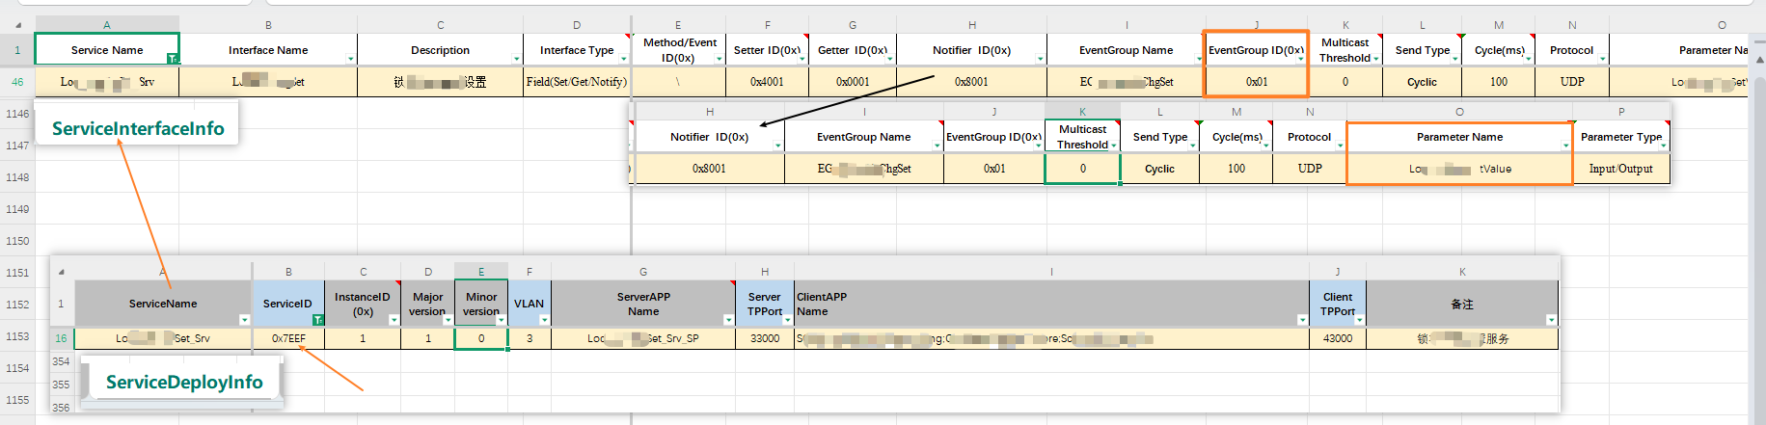Open the Server TPPort filter dropdown
The width and height of the screenshot is (1766, 425).
coord(787,320)
